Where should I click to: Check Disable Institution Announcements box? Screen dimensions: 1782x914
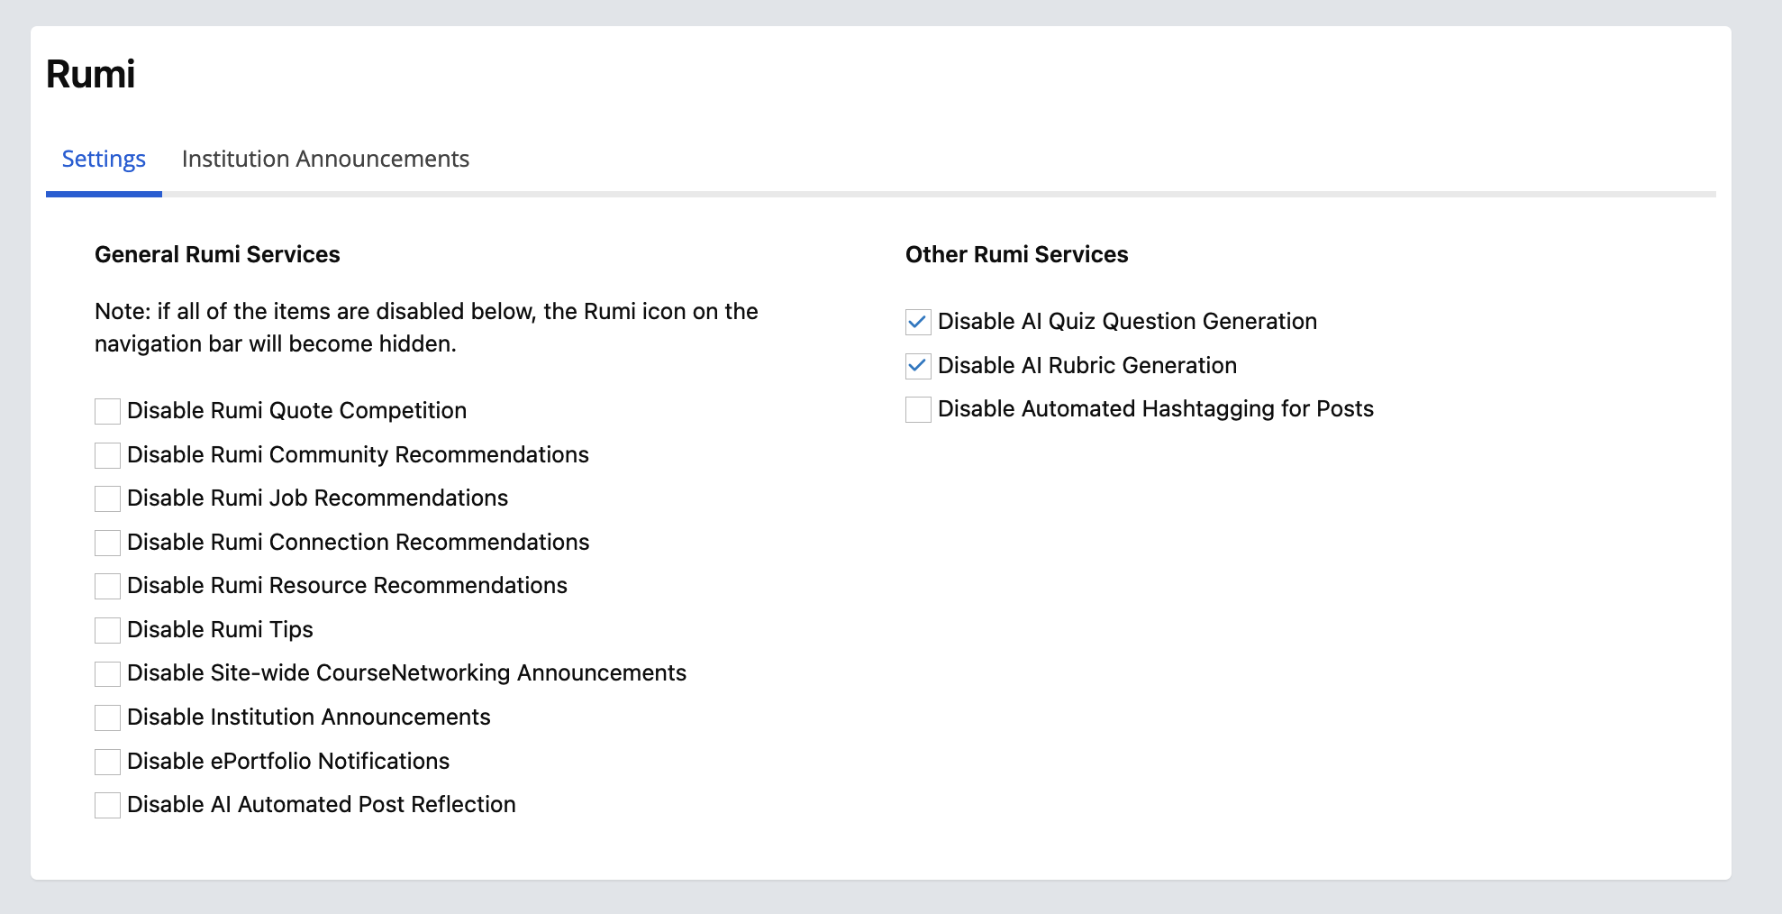tap(108, 717)
